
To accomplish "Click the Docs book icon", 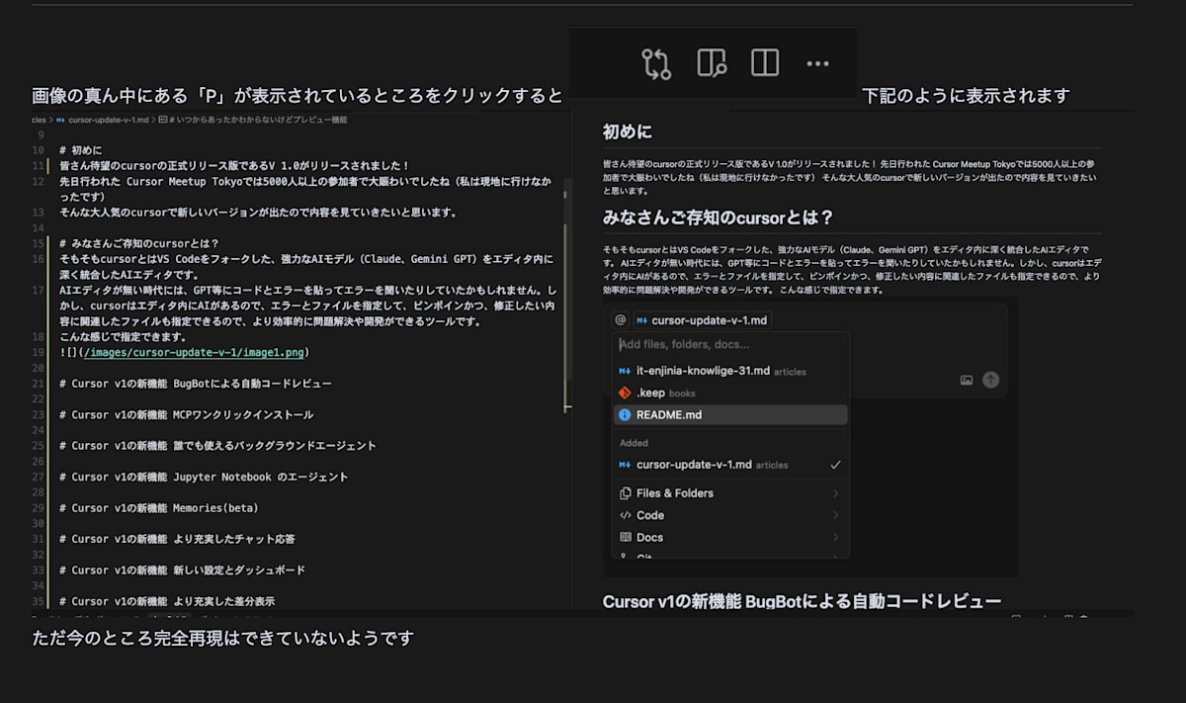I will pos(625,537).
